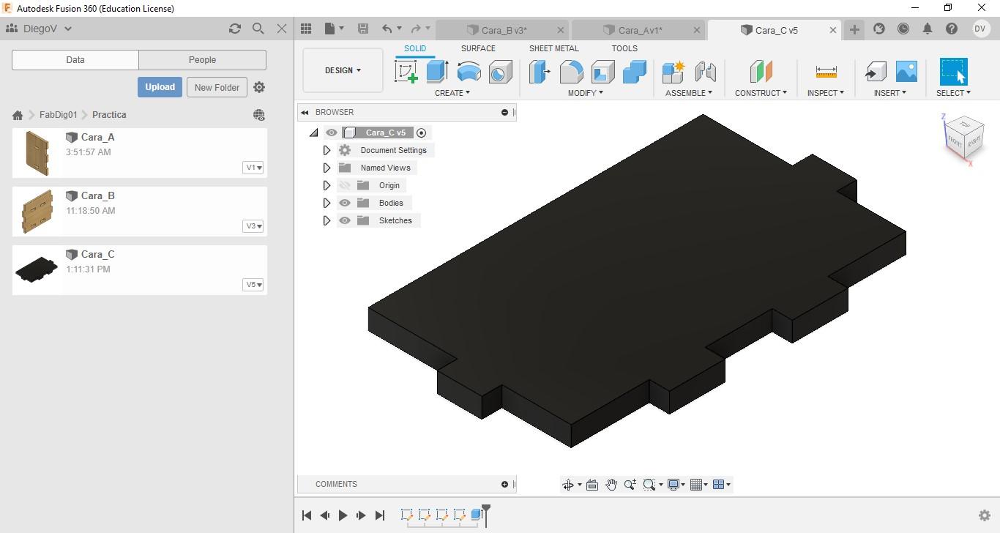Select the Revolve tool
Screen dimensions: 1000x533
(x=469, y=72)
